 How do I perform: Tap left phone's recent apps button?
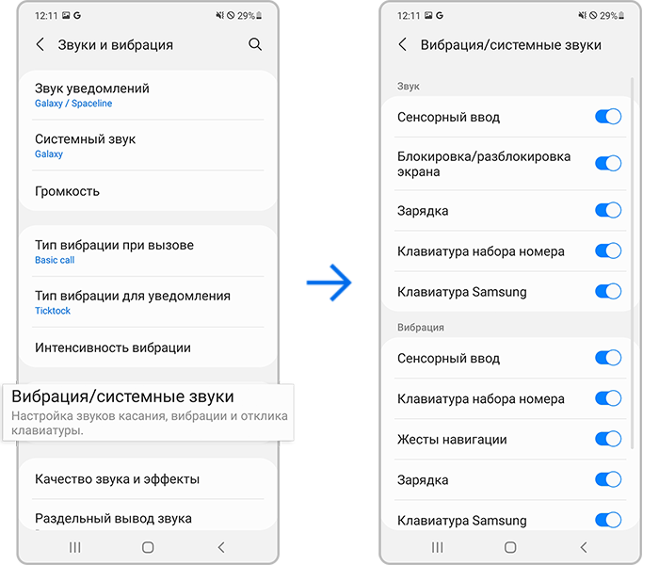point(74,547)
